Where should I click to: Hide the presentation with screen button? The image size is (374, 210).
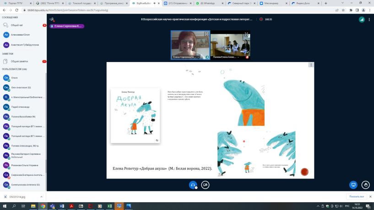[x=353, y=185]
